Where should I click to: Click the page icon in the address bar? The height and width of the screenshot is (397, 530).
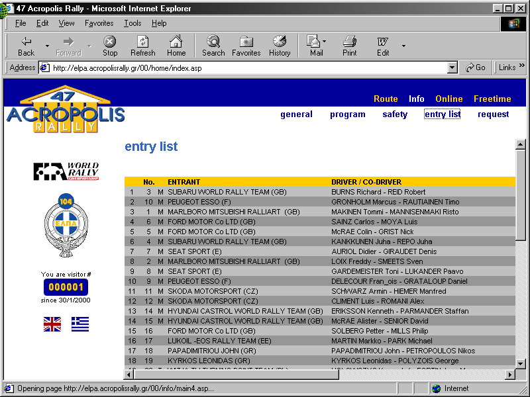click(x=44, y=68)
